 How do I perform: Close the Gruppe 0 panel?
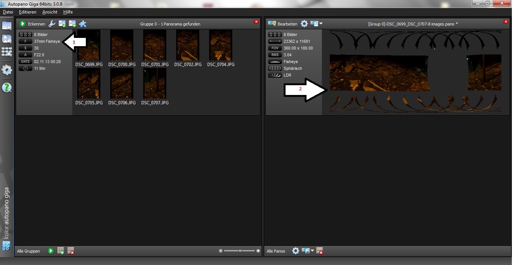tap(256, 22)
